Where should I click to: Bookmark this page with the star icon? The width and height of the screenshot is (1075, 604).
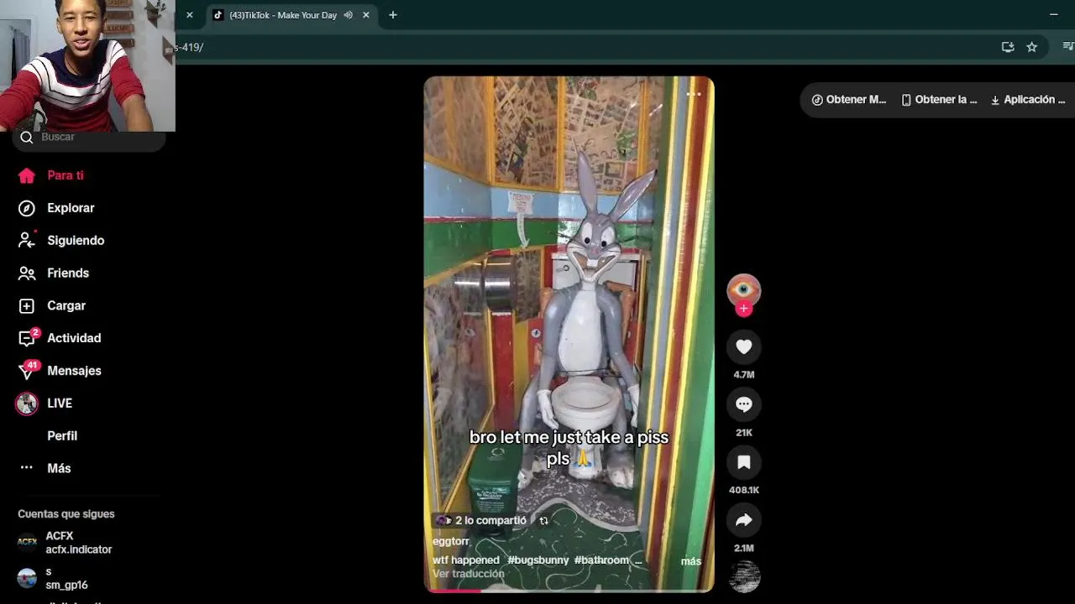[1031, 47]
